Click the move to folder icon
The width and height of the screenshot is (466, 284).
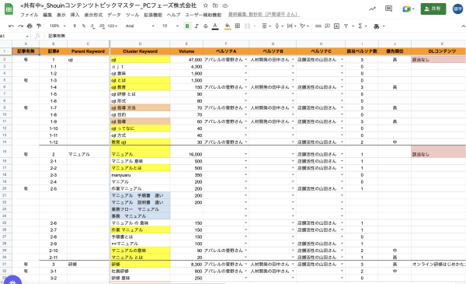tap(215, 5)
